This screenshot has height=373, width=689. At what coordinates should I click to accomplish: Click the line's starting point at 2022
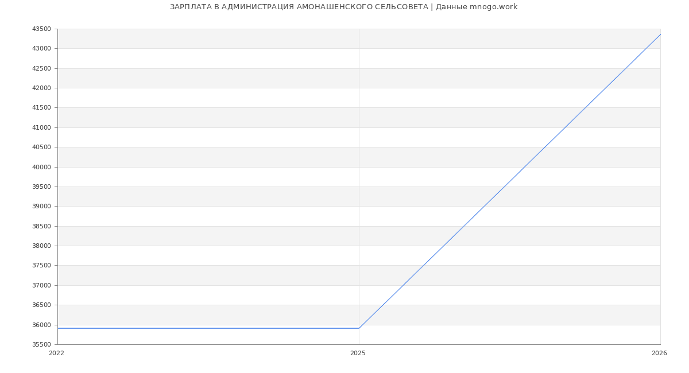click(x=58, y=328)
